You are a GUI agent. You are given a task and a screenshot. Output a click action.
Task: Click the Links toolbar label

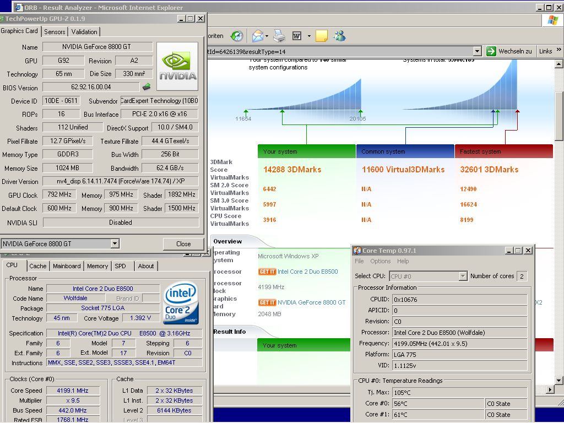point(545,51)
